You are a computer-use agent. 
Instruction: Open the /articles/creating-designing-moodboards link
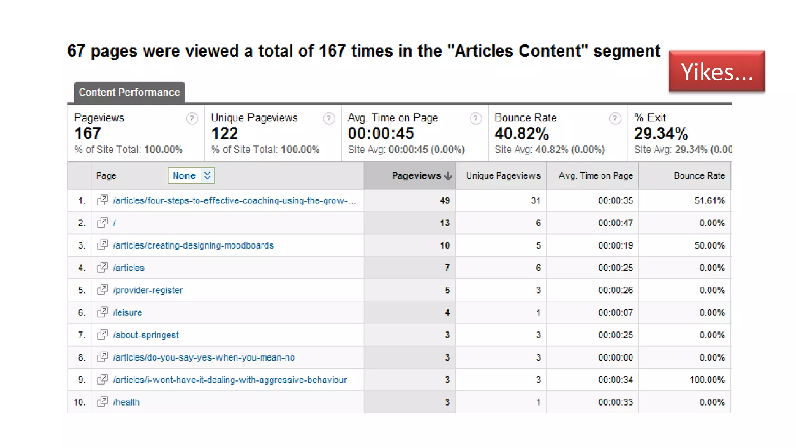point(193,245)
